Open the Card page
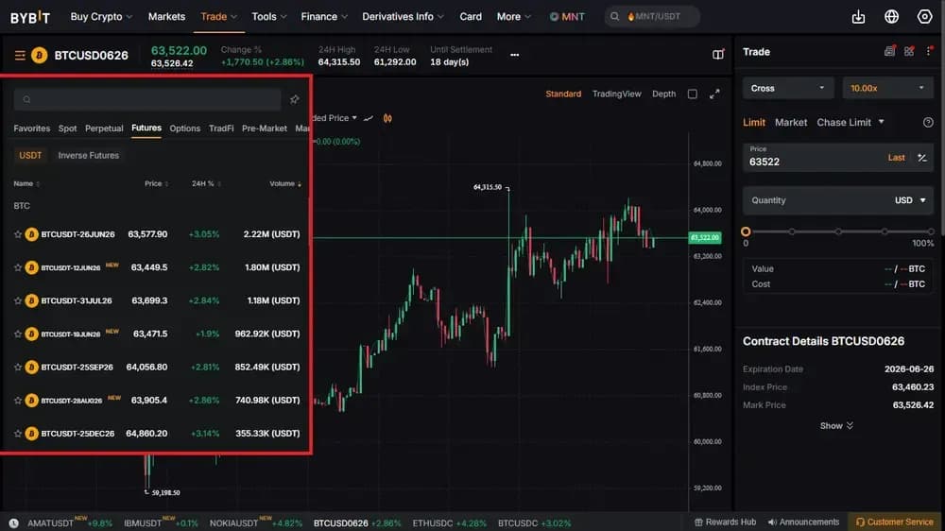 point(471,17)
